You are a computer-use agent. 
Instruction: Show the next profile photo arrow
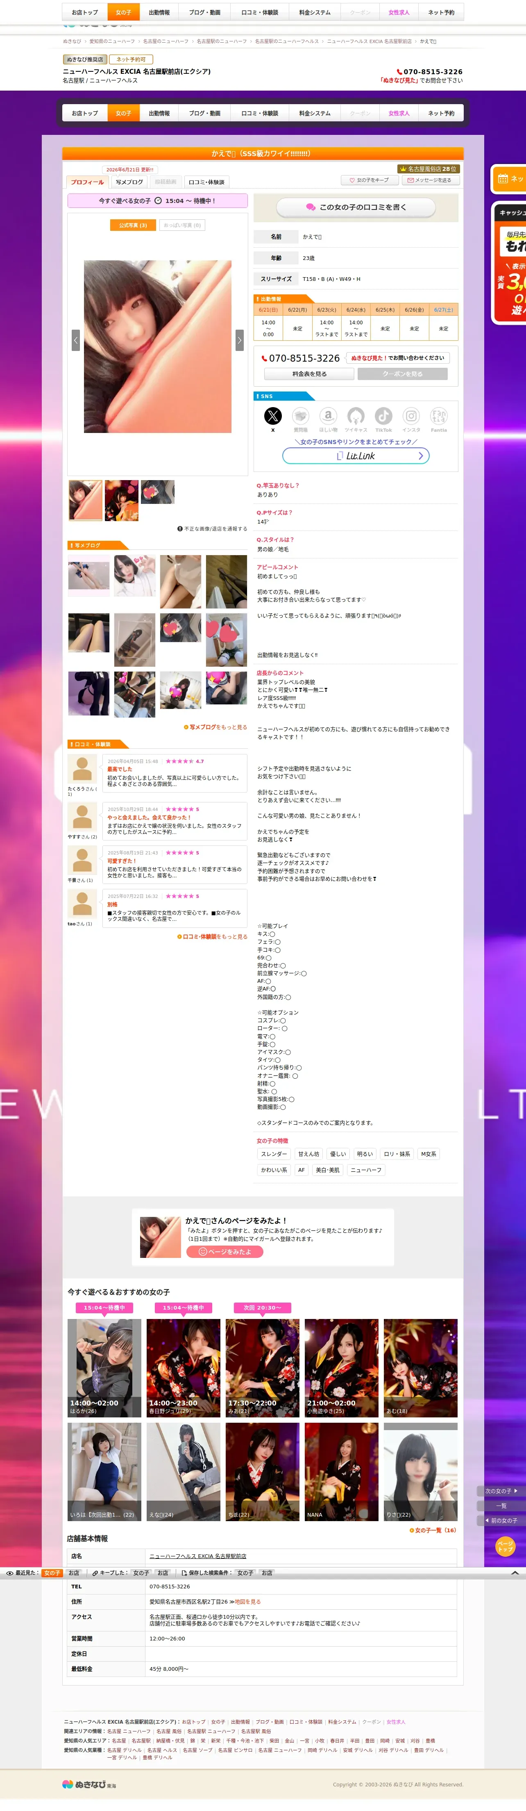[x=240, y=340]
